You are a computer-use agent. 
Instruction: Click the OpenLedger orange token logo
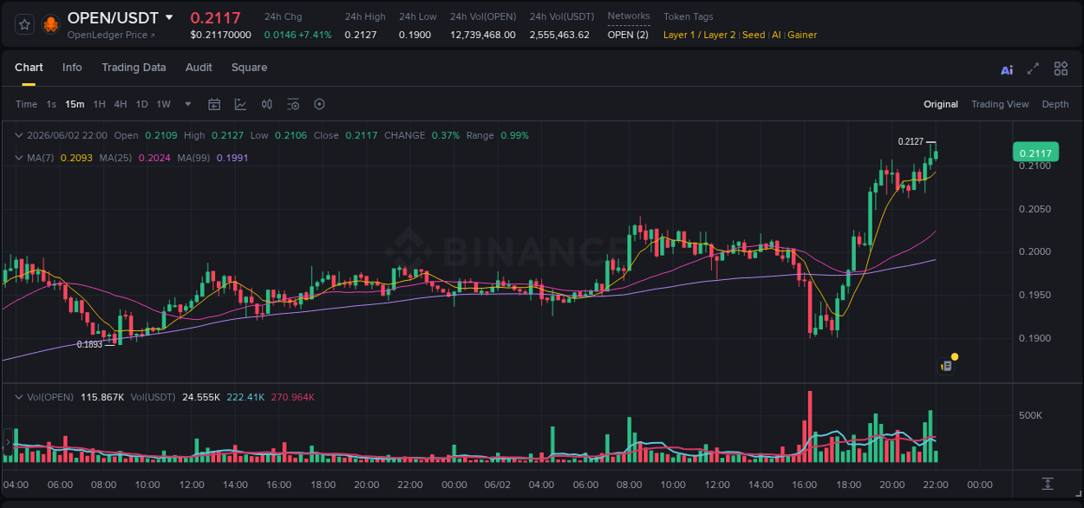(x=50, y=23)
